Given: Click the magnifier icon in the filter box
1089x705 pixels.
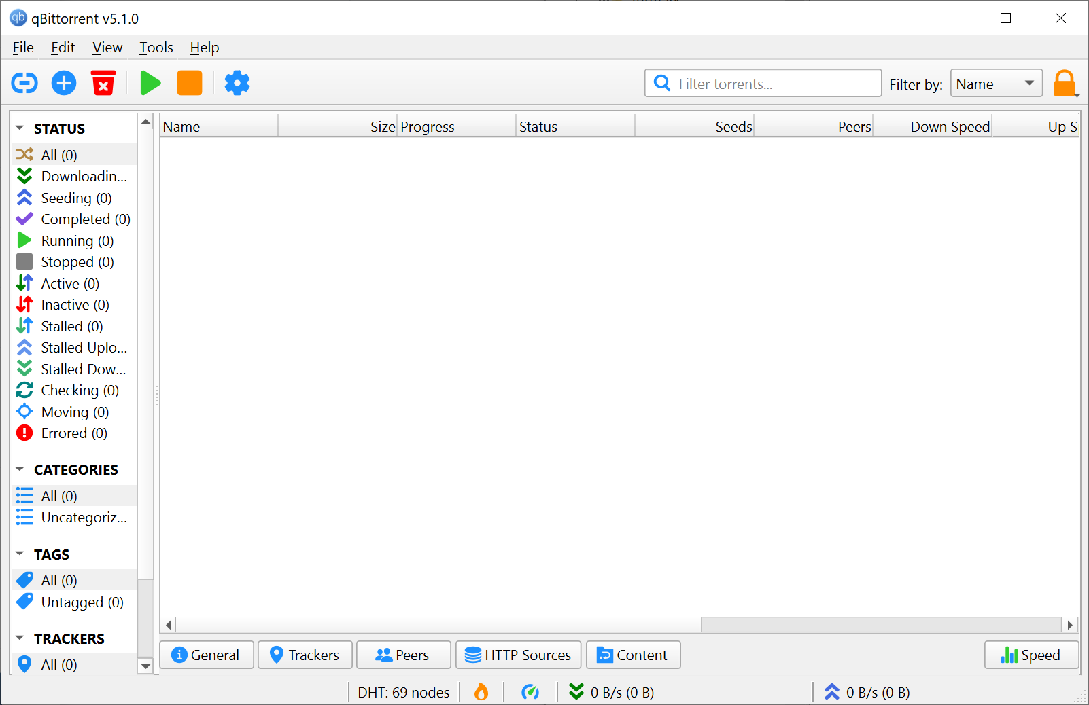Looking at the screenshot, I should pyautogui.click(x=661, y=83).
